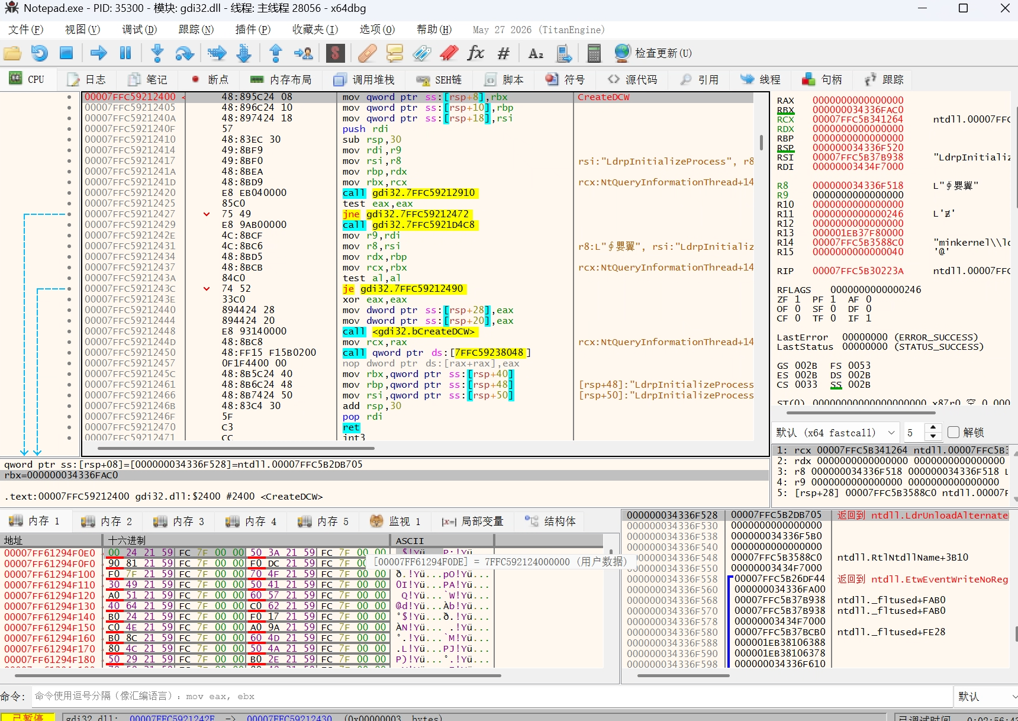This screenshot has width=1018, height=721.
Task: Click the A2 font icon
Action: [536, 53]
